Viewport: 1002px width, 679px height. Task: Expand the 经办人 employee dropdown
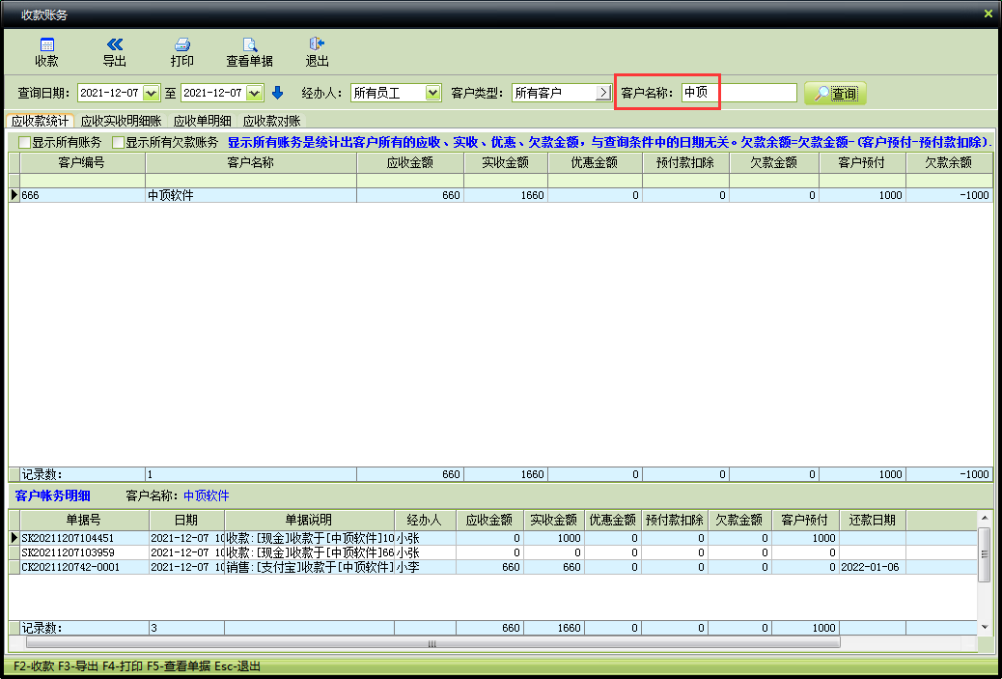432,94
